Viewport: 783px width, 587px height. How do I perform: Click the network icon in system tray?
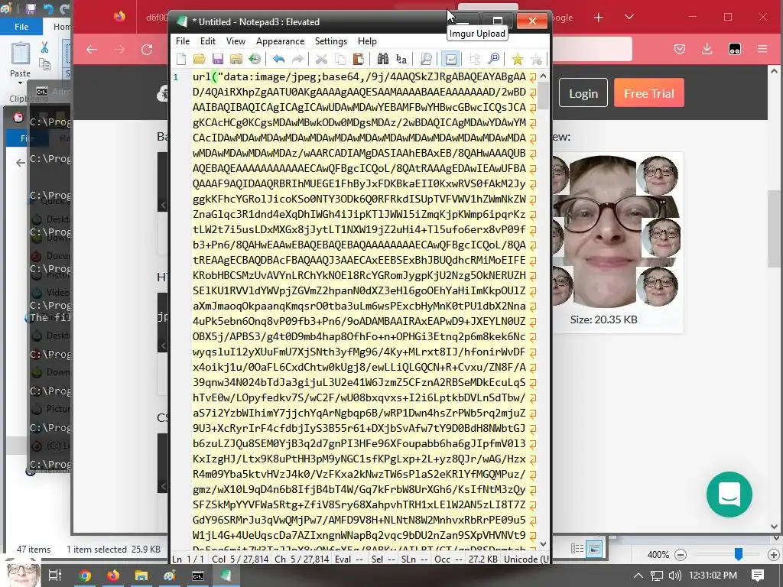(657, 576)
